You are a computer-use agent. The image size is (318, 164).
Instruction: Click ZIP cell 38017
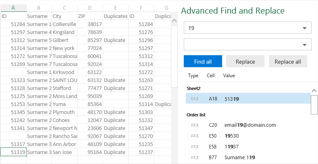90,24
